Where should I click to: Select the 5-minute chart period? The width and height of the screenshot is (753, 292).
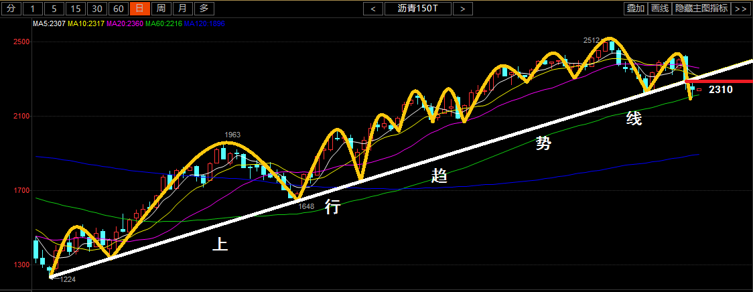(56, 9)
